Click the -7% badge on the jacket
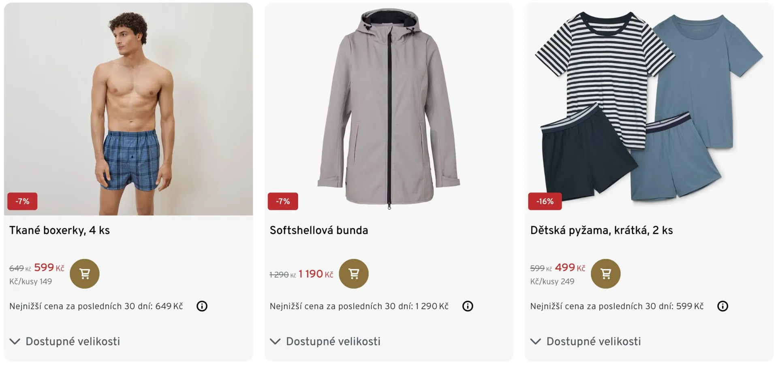 (283, 201)
